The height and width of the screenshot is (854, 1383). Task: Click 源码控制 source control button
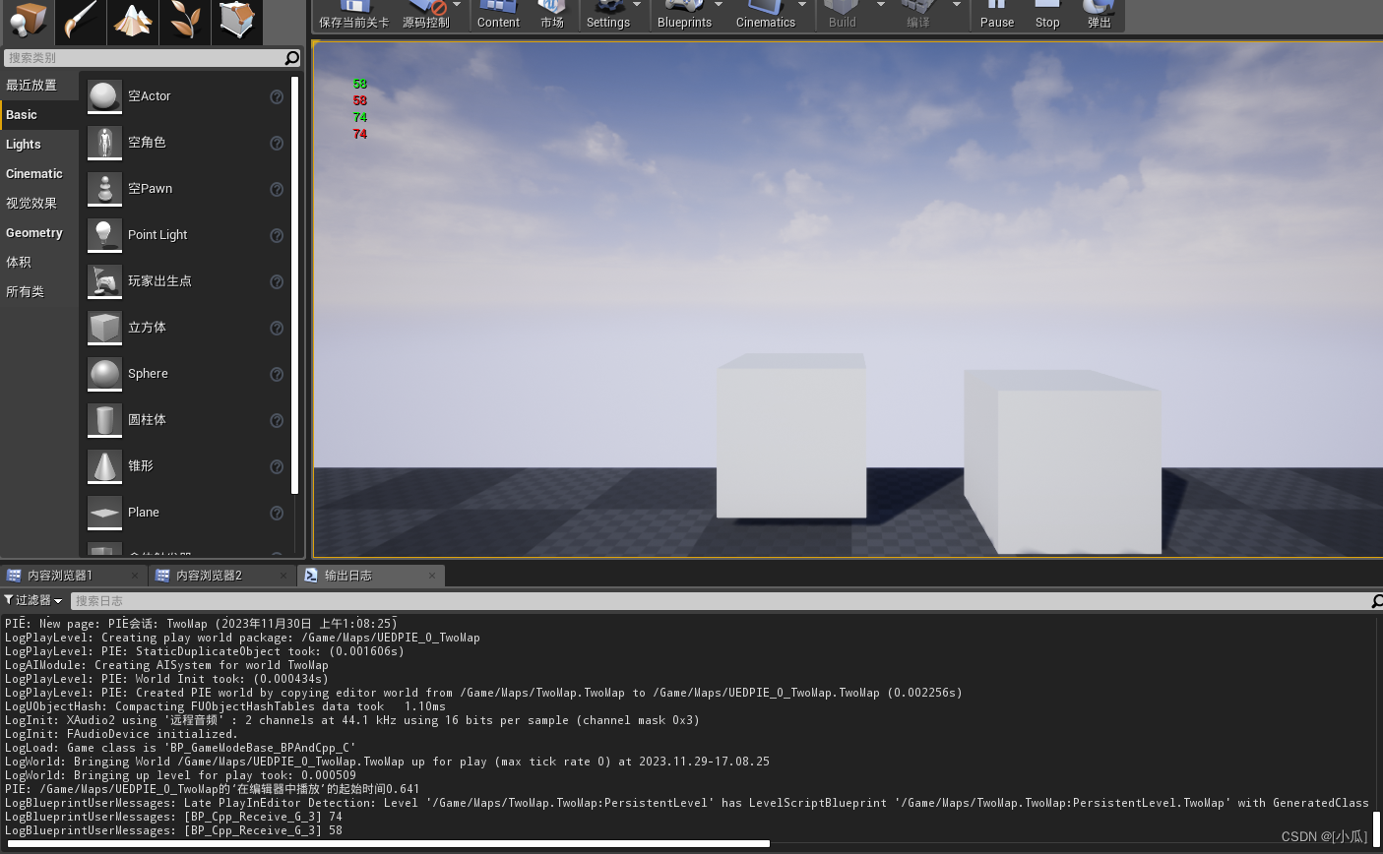425,15
